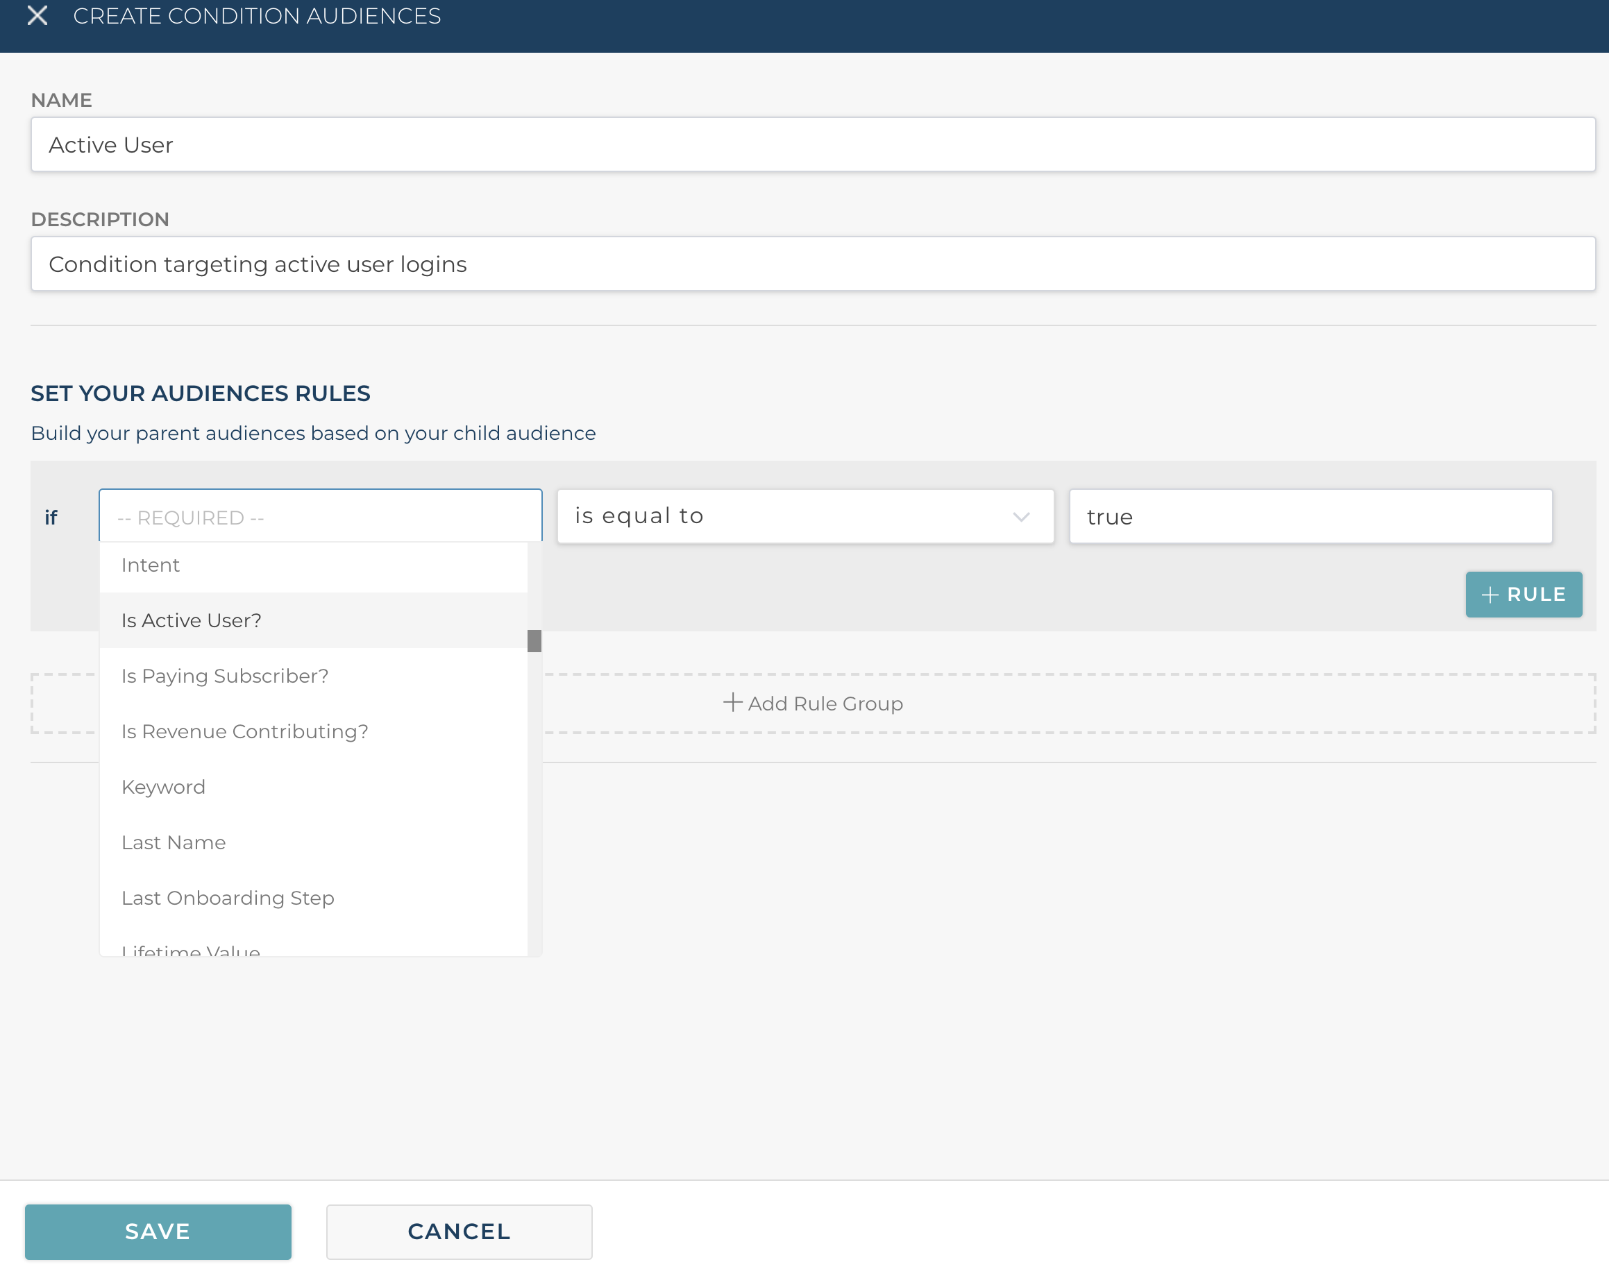Expand the 'is equal to' operator dropdown
This screenshot has height=1278, width=1609.
[804, 516]
